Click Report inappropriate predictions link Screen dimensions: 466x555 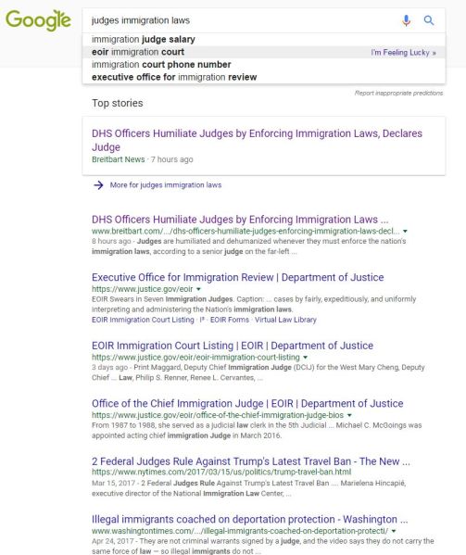pyautogui.click(x=398, y=93)
